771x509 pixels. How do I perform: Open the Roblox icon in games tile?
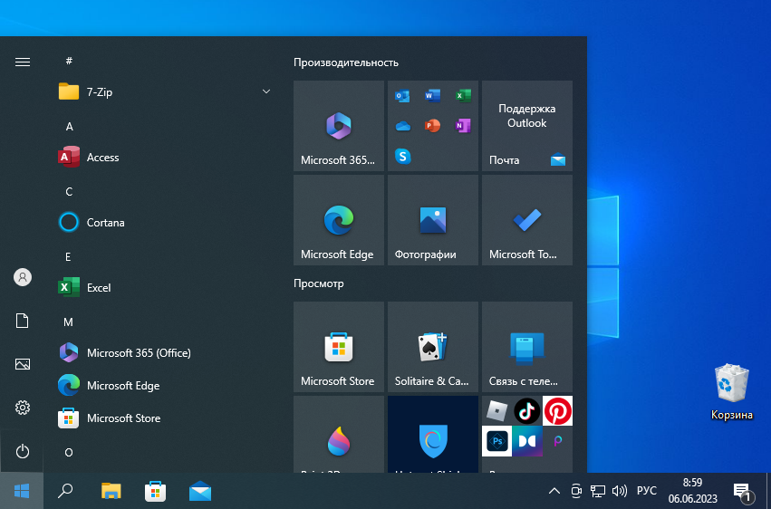coord(496,411)
